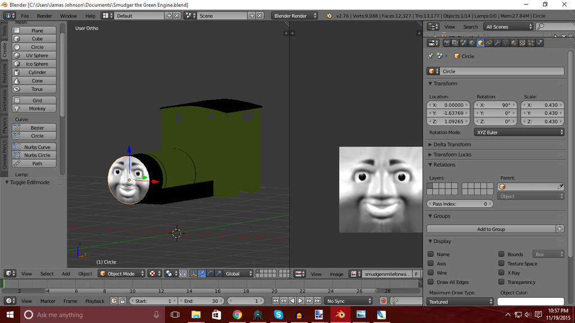
Task: Enable the Wire display checkbox
Action: [x=431, y=273]
